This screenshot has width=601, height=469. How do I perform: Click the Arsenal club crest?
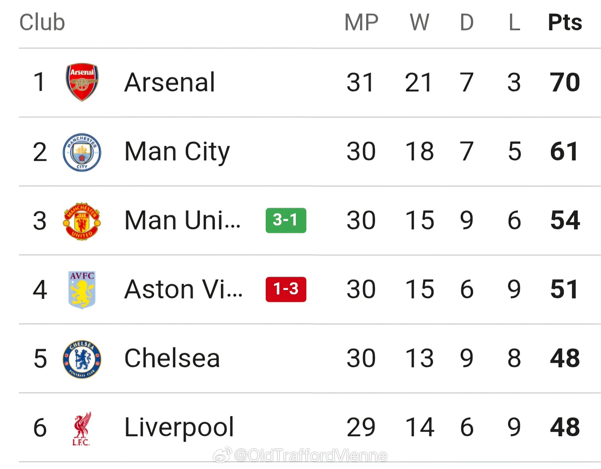(x=82, y=82)
